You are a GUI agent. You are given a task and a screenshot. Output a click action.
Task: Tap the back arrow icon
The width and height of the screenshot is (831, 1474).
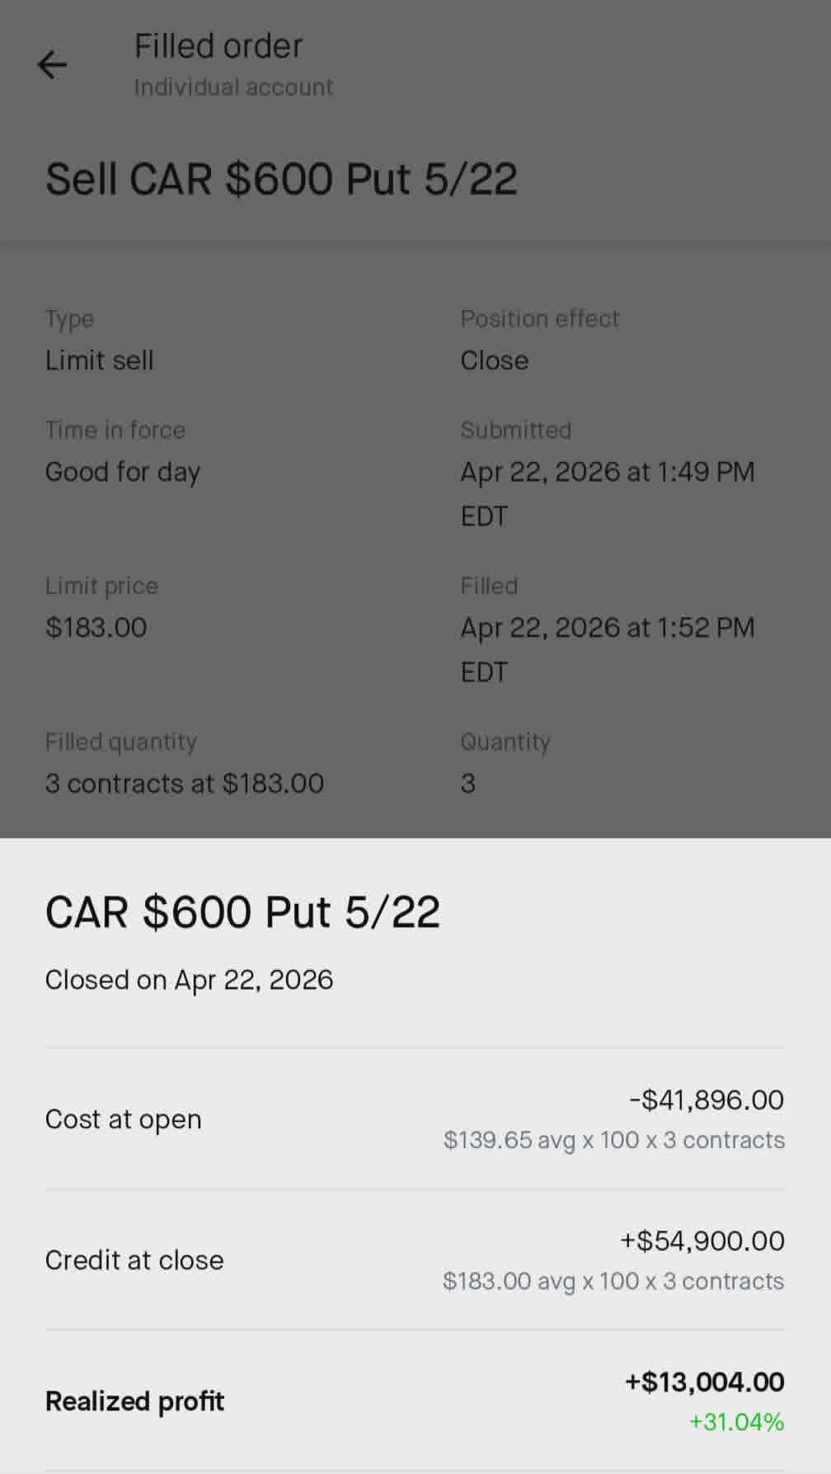(x=52, y=64)
